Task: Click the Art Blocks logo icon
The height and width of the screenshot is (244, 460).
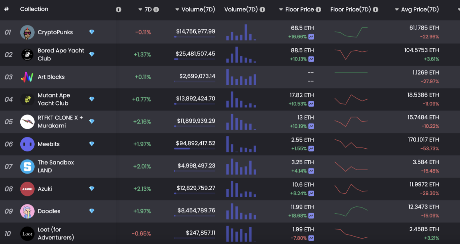Action: [27, 77]
